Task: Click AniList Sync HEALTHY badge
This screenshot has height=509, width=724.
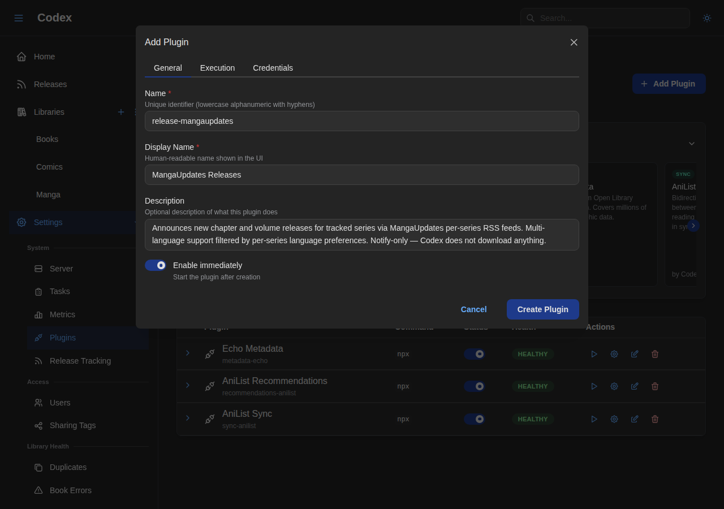Action: point(533,419)
